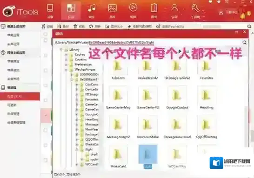Viewport: 254px width, 178px height.
Task: Open the Music section icon
Action: click(92, 11)
